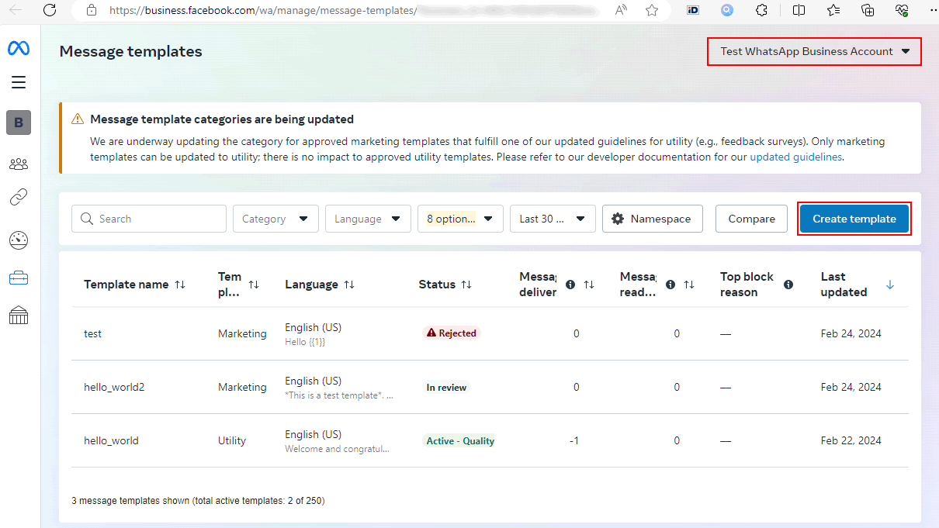This screenshot has height=528, width=939.
Task: Click the ID extension icon
Action: [x=695, y=10]
